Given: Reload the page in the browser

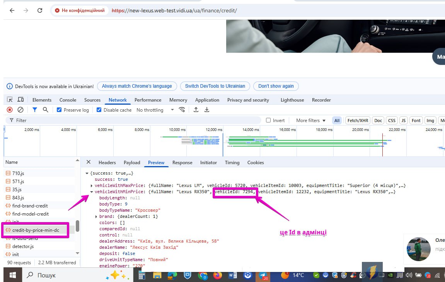Looking at the screenshot, I should pos(39,10).
